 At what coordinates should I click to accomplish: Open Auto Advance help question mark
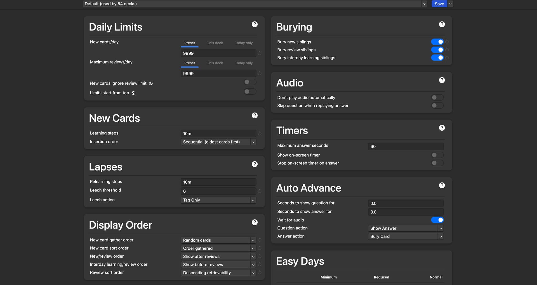pos(442,185)
